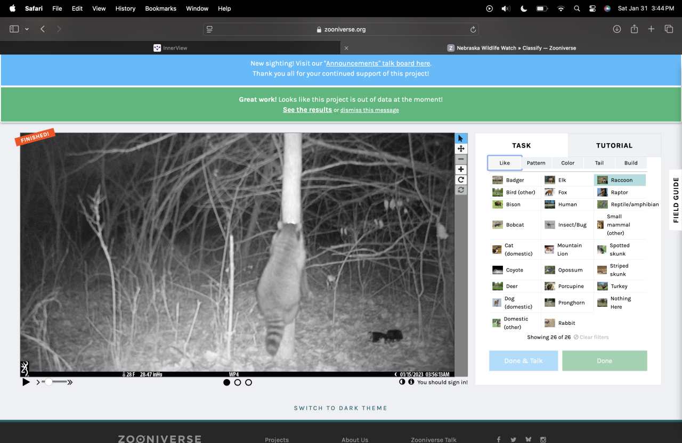
Task: Expand the Color filter
Action: (567, 163)
